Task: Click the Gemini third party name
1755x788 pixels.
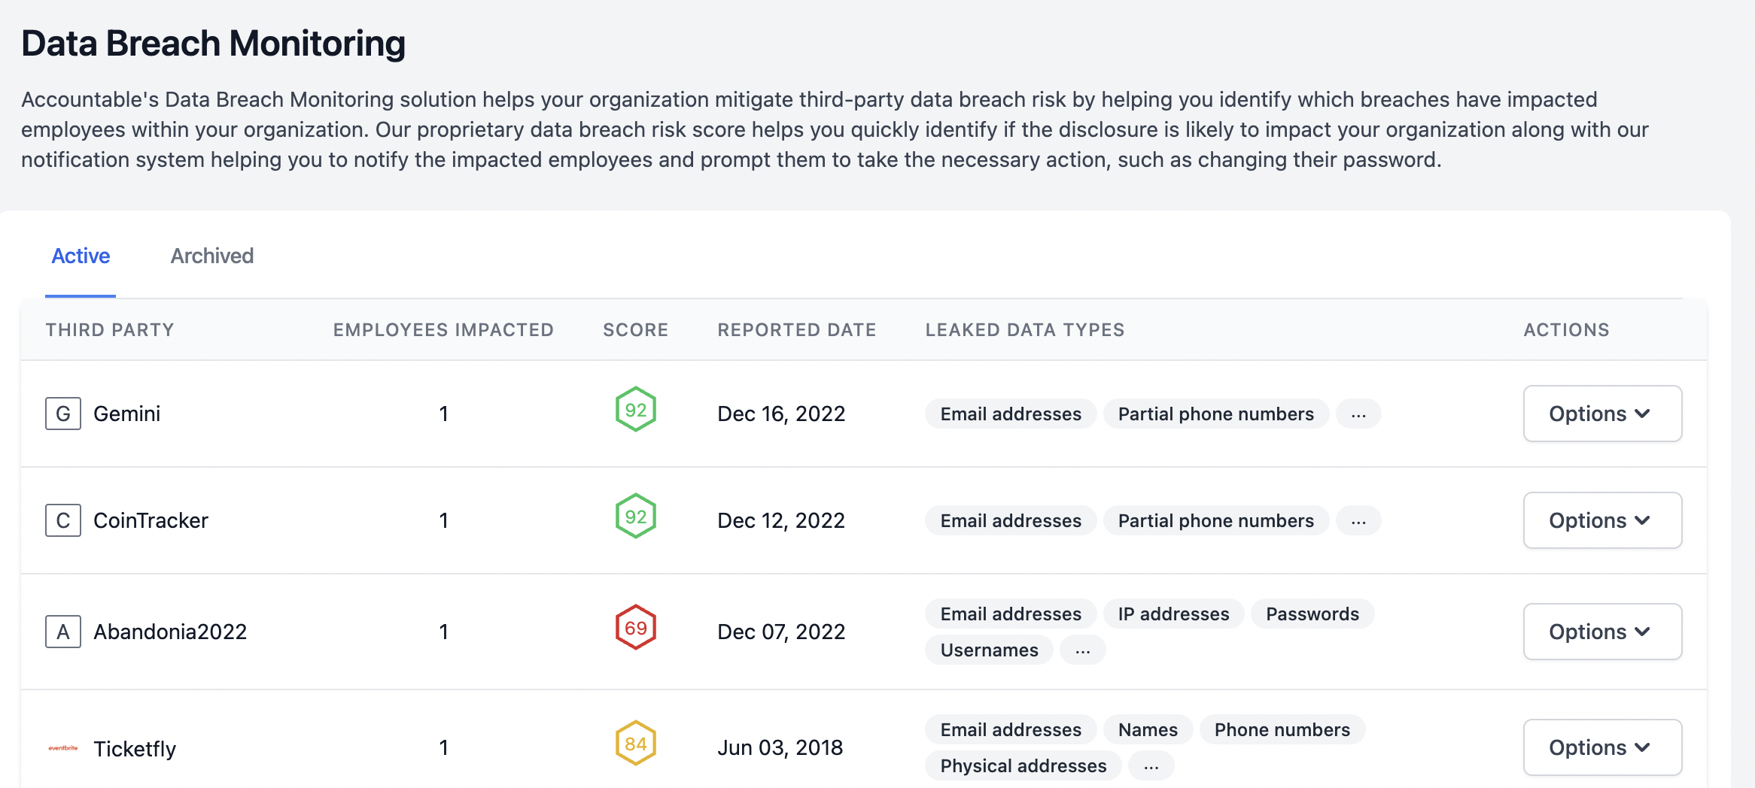Action: point(127,414)
